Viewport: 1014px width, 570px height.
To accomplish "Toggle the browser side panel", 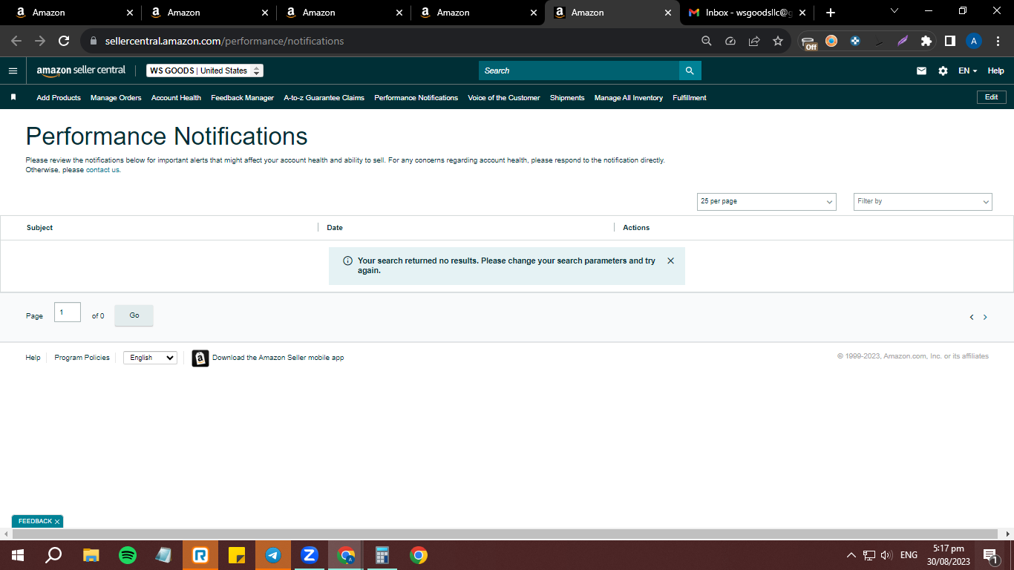I will (x=950, y=41).
